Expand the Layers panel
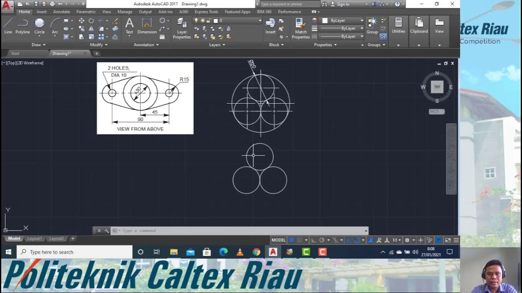The width and height of the screenshot is (522, 293). [x=217, y=45]
